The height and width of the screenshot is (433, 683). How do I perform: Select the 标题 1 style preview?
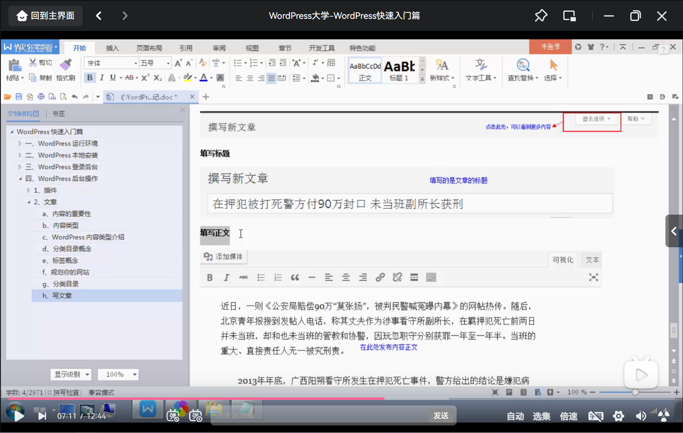(x=400, y=70)
